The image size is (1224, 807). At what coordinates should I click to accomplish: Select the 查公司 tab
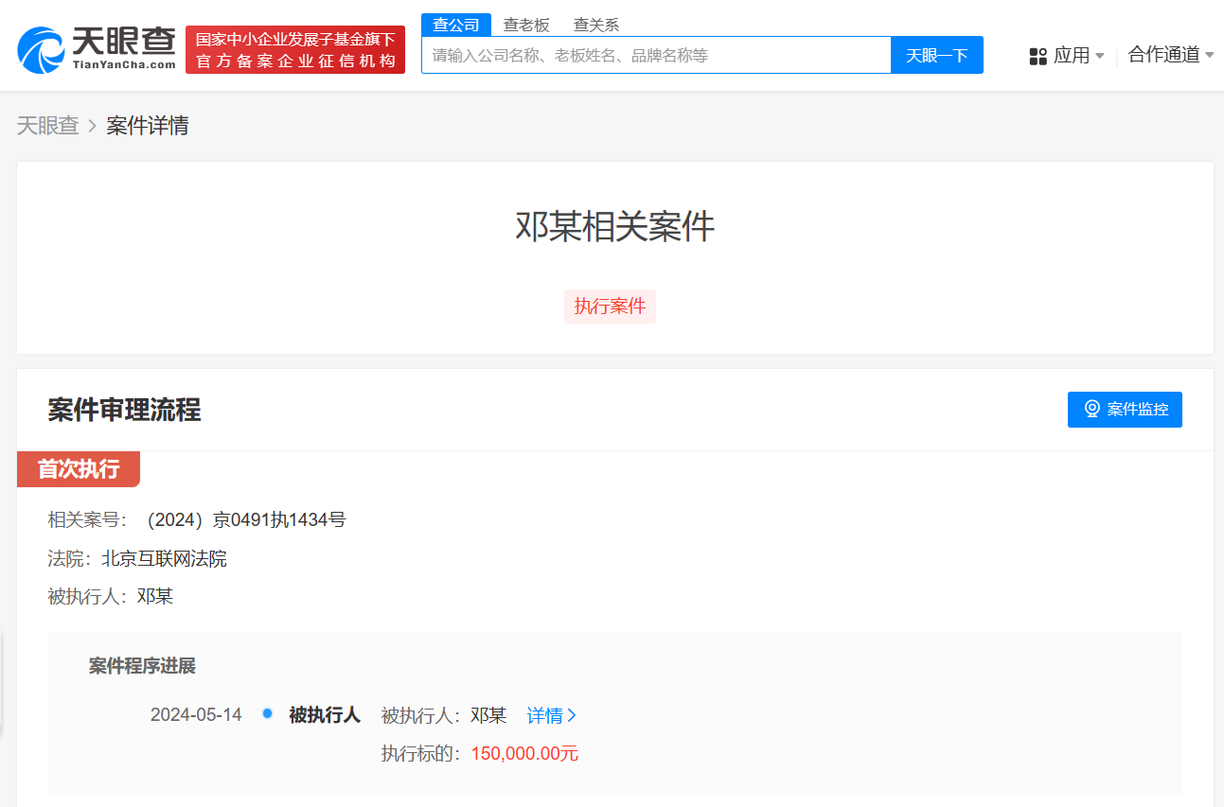[x=456, y=24]
